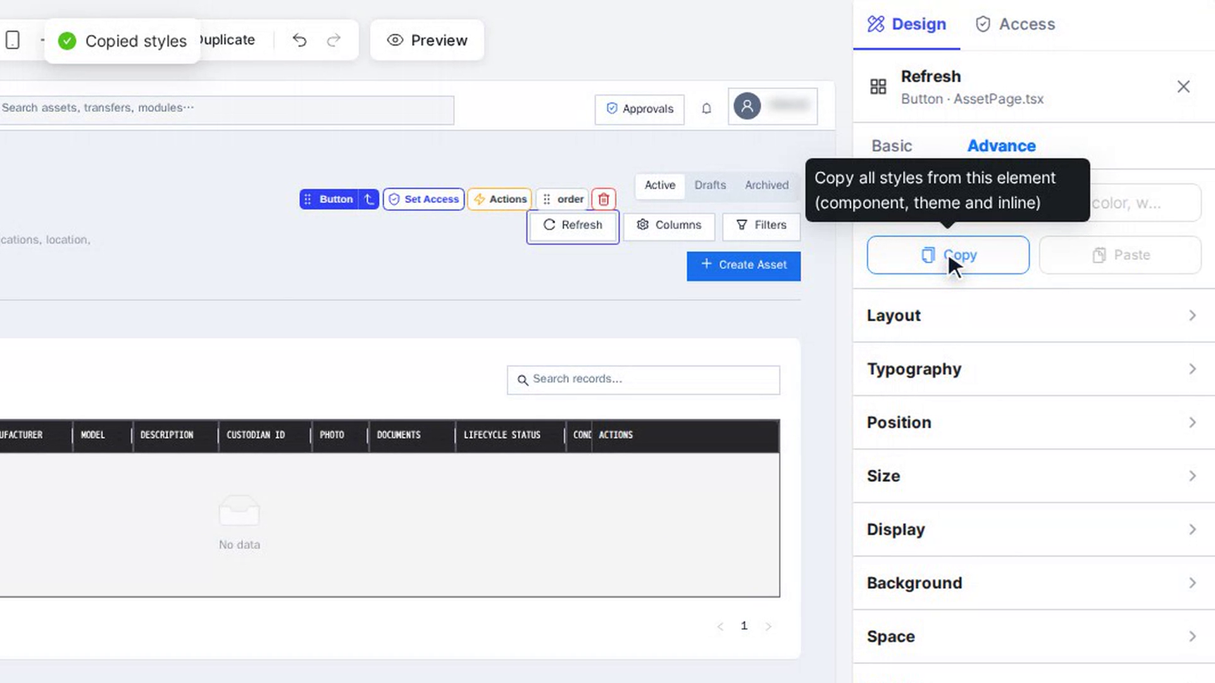
Task: Expand the Background section
Action: tap(1033, 583)
